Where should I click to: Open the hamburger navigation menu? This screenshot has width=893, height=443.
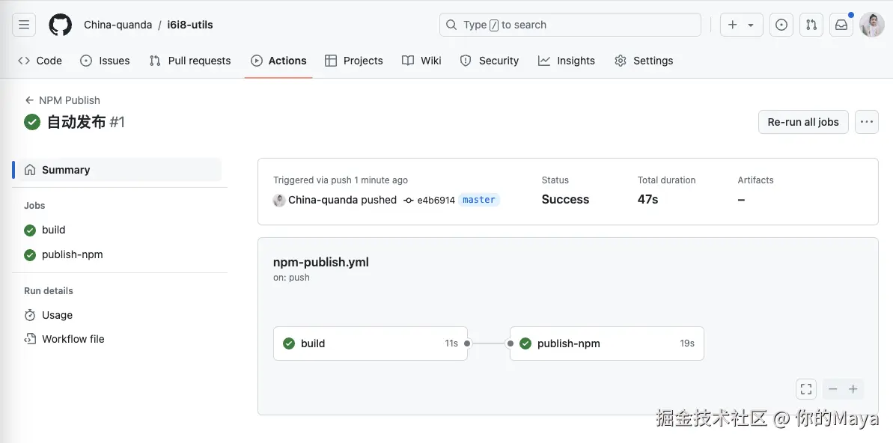pyautogui.click(x=24, y=25)
